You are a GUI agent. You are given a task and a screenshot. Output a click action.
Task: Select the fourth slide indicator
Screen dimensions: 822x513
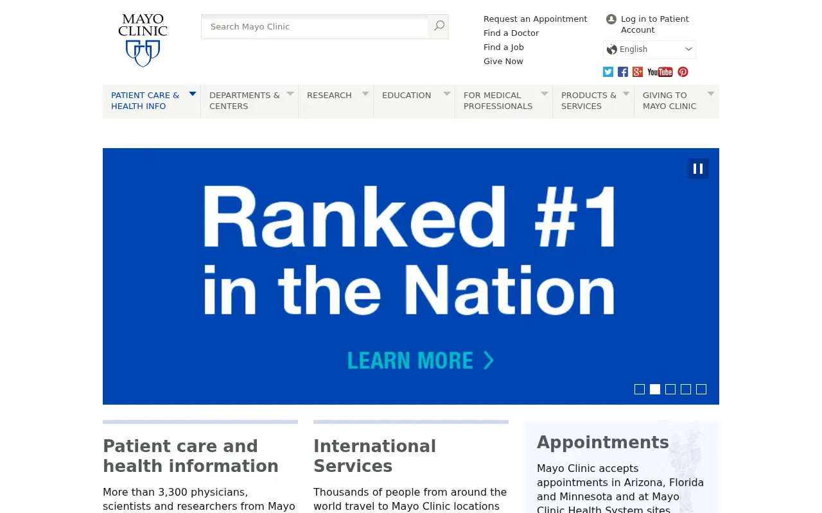(x=686, y=389)
